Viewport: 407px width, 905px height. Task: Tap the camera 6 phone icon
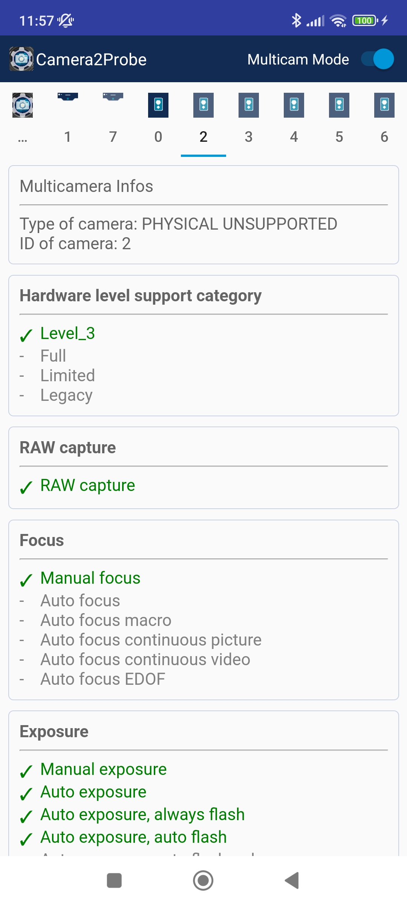[x=384, y=105]
